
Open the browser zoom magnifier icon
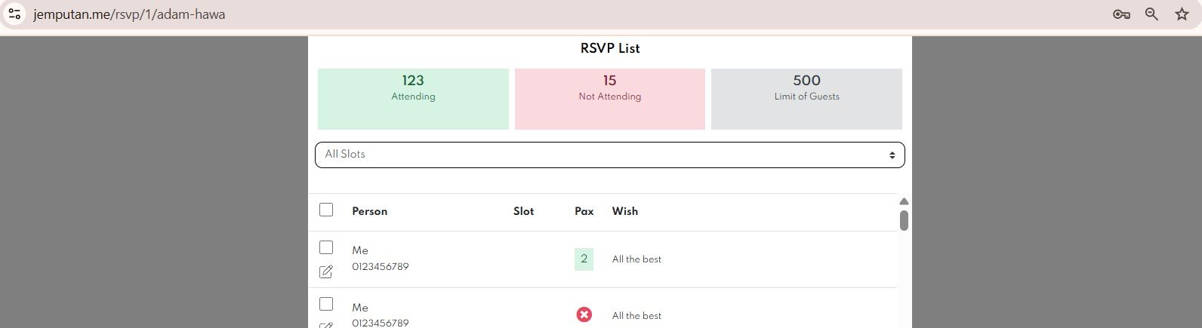(x=1151, y=14)
